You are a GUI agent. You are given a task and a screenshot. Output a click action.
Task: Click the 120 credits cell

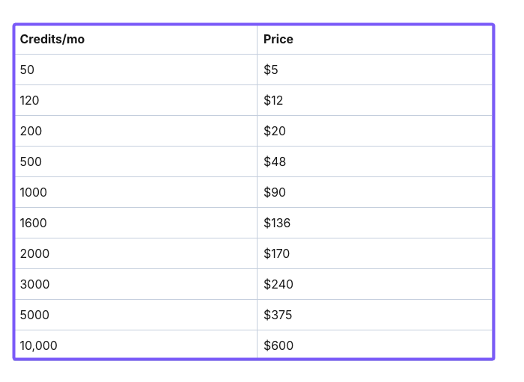30,100
